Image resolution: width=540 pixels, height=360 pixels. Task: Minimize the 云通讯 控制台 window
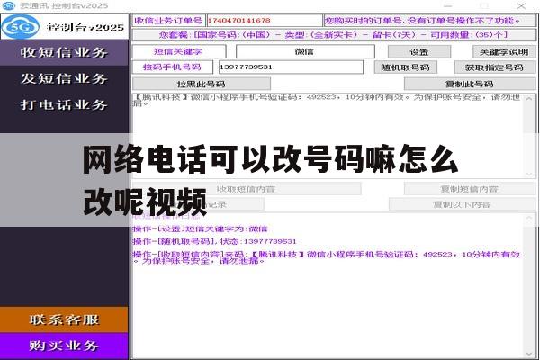click(447, 6)
